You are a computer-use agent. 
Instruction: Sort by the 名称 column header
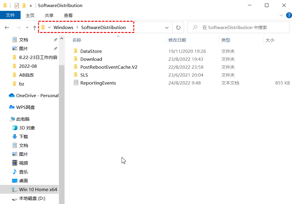point(77,40)
